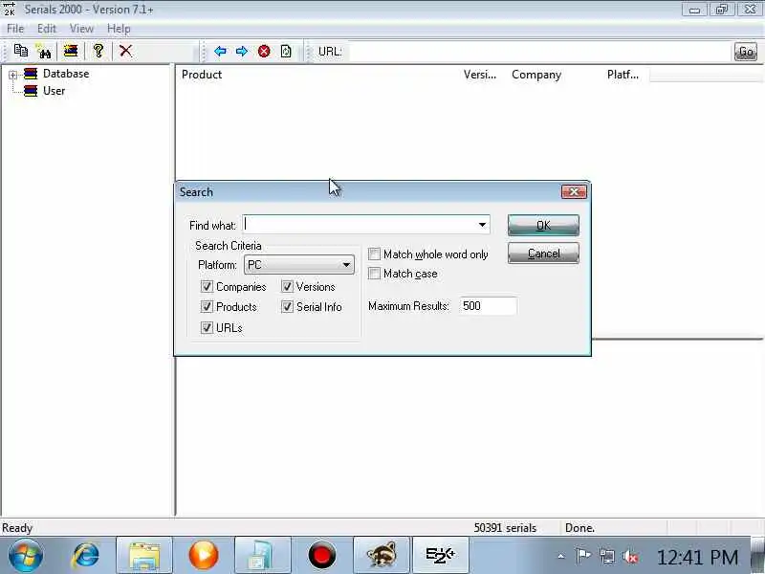
Task: Click the raccoon taskbar icon
Action: (x=381, y=556)
